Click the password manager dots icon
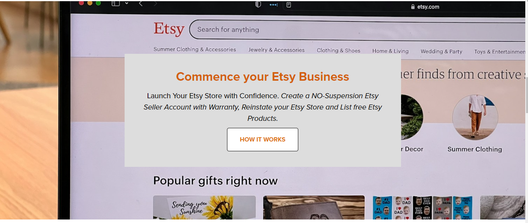528x223 pixels. 274,5
